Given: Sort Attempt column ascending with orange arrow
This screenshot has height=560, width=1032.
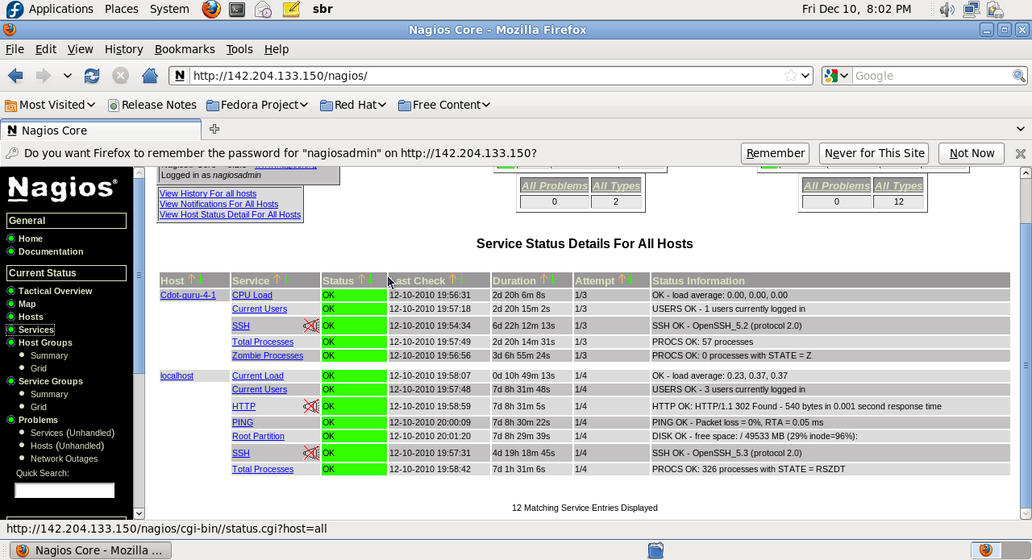Looking at the screenshot, I should click(x=622, y=279).
